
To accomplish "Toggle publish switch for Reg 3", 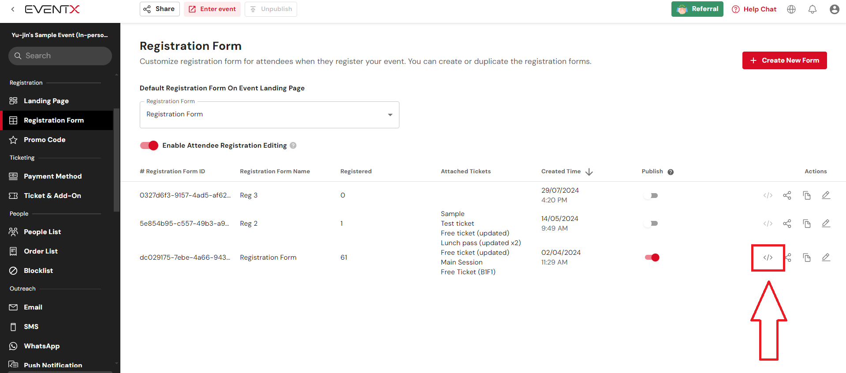I will click(x=651, y=195).
